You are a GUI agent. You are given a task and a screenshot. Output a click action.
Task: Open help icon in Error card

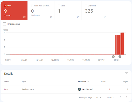tap(24, 17)
